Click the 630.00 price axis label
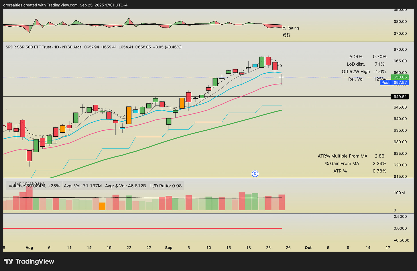The height and width of the screenshot is (271, 417). [x=400, y=142]
